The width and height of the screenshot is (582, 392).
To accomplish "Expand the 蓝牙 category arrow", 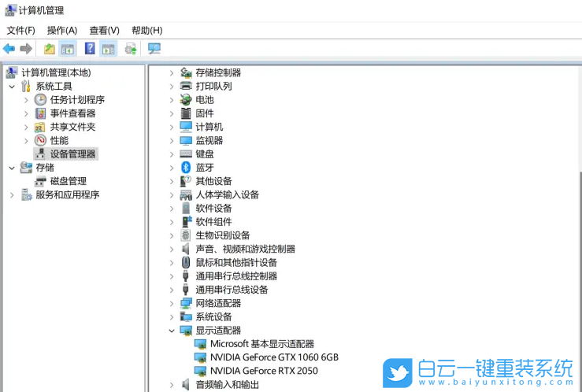I will pyautogui.click(x=172, y=168).
